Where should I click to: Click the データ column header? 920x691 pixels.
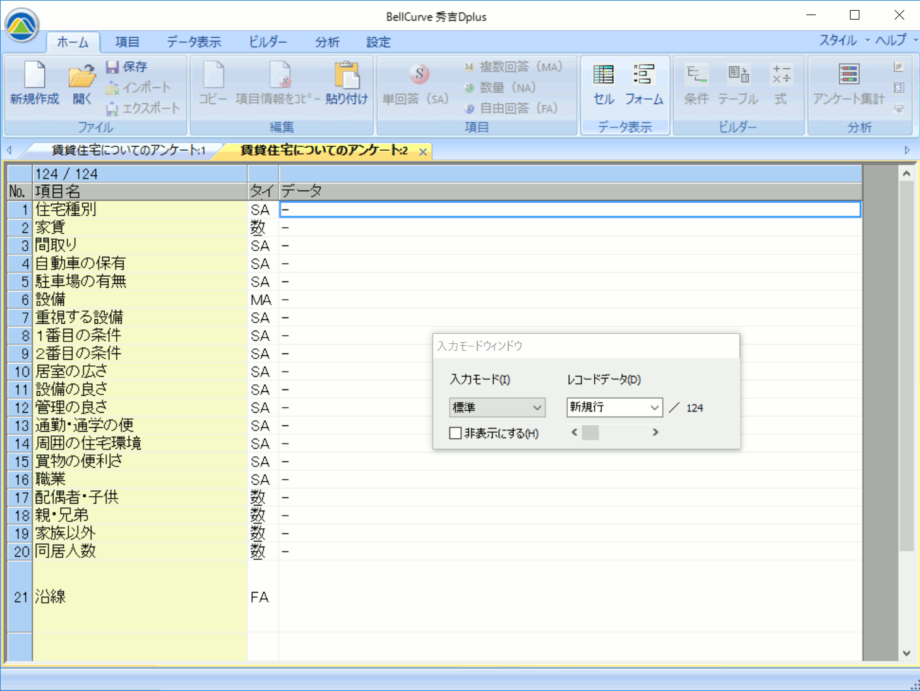(570, 191)
